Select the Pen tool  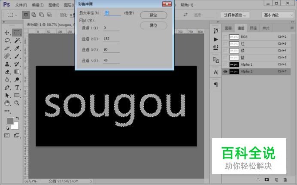coord(7,88)
